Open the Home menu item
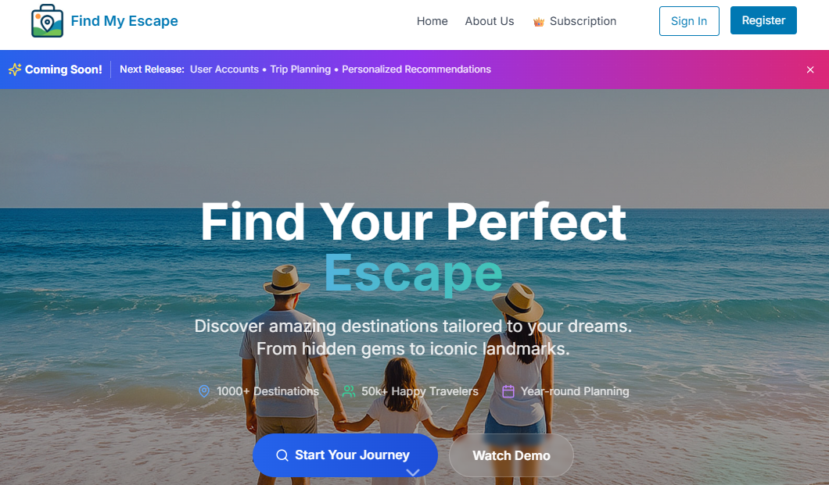The image size is (829, 485). pos(432,21)
